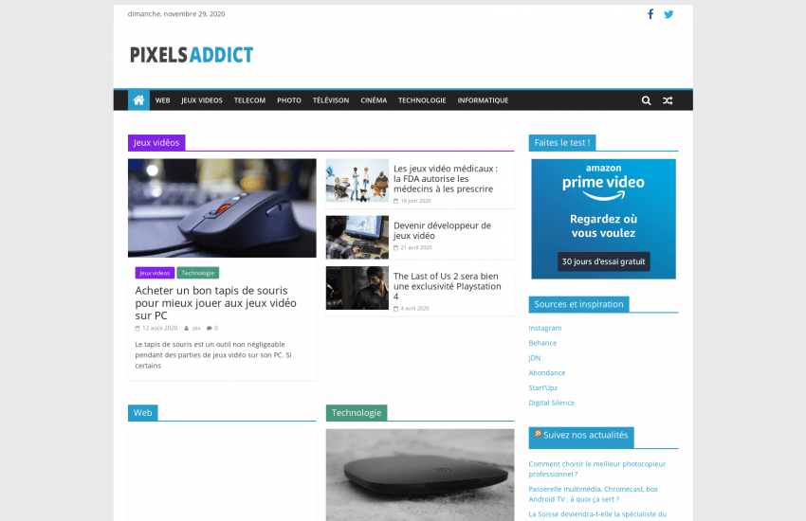Open the mouse pad article headline
Viewport: 806px width, 521px height.
click(215, 303)
